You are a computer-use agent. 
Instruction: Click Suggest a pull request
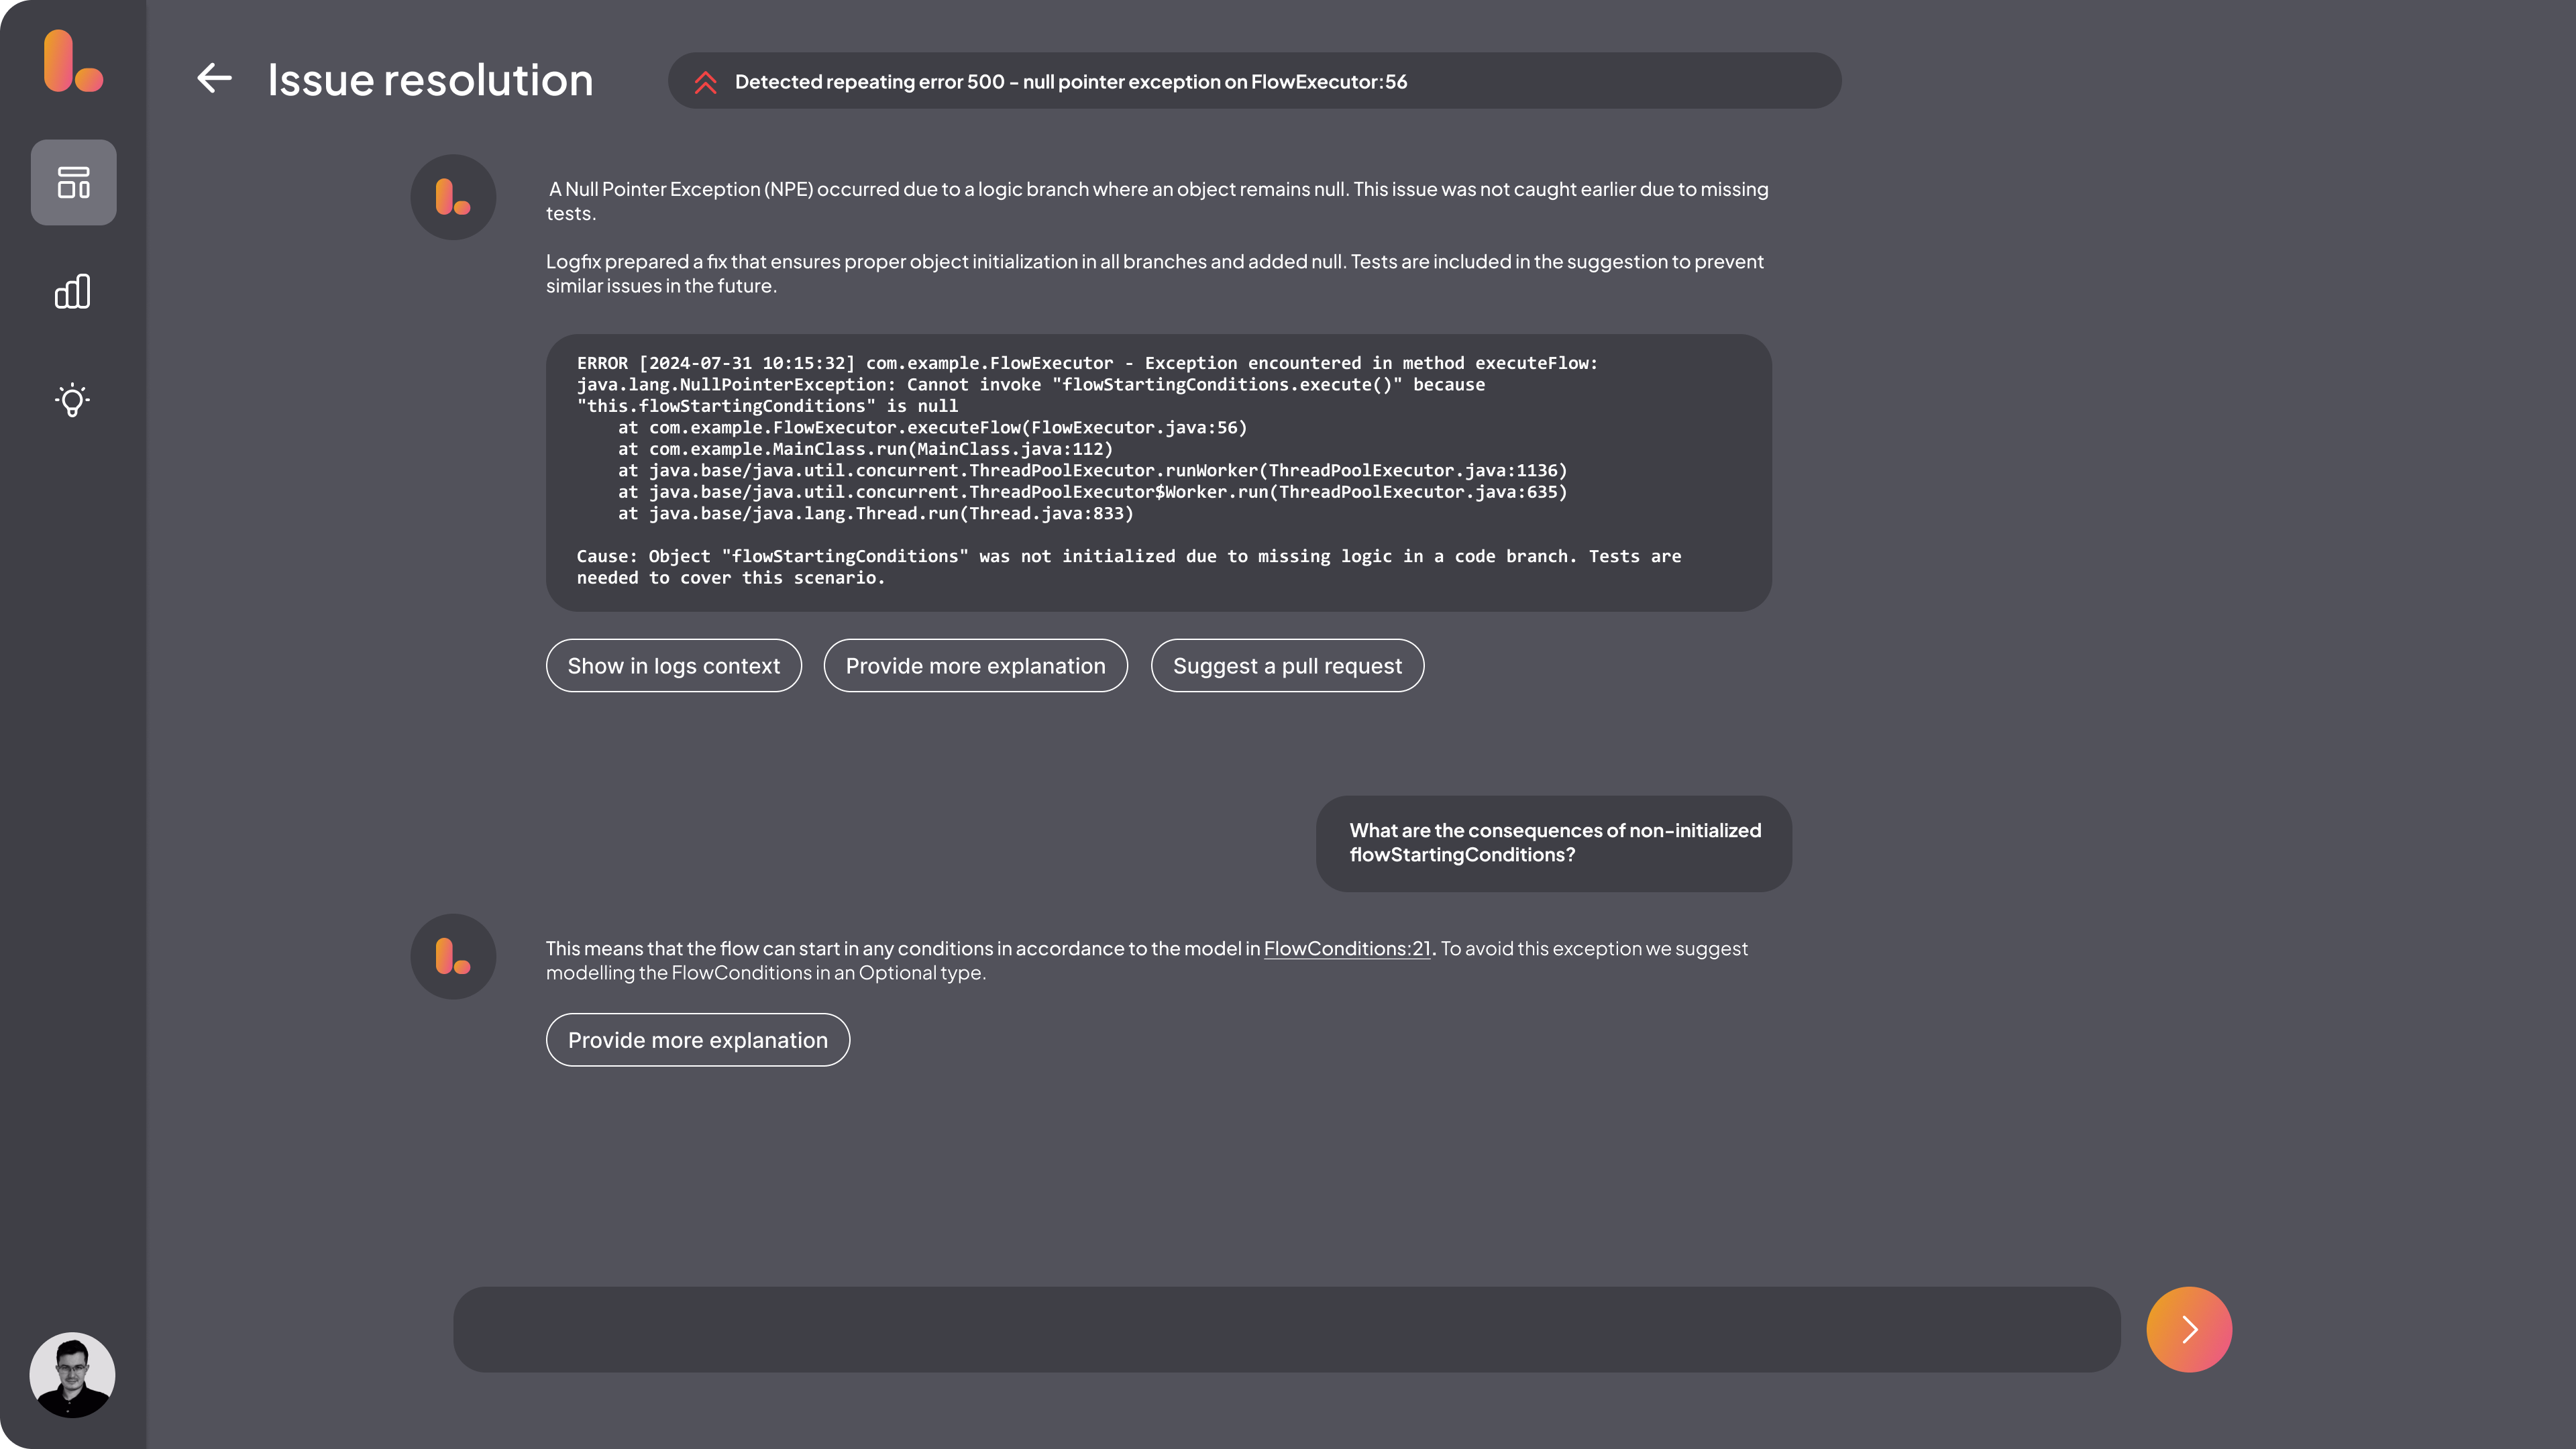1287,665
